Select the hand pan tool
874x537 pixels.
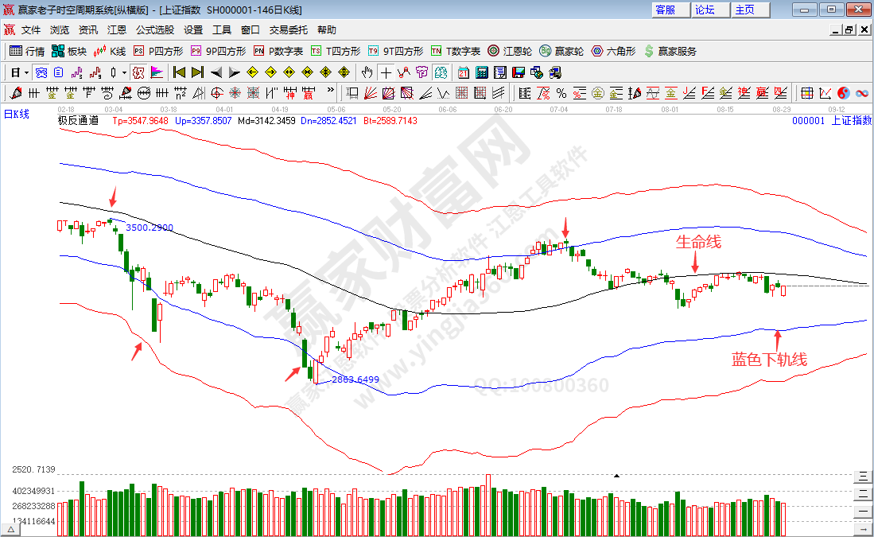click(x=368, y=72)
